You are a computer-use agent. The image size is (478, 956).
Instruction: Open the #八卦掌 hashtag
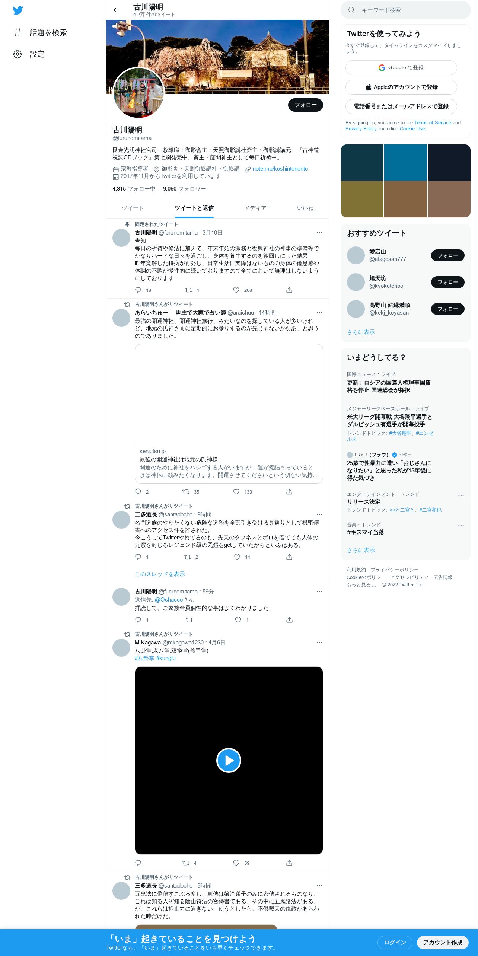tap(144, 658)
